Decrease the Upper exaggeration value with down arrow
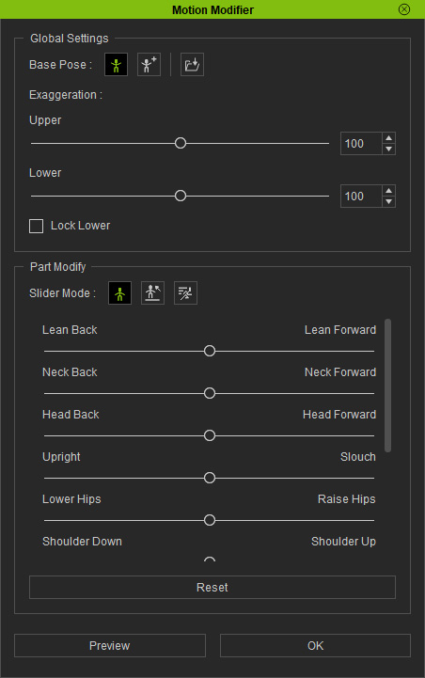This screenshot has width=425, height=678. (388, 150)
